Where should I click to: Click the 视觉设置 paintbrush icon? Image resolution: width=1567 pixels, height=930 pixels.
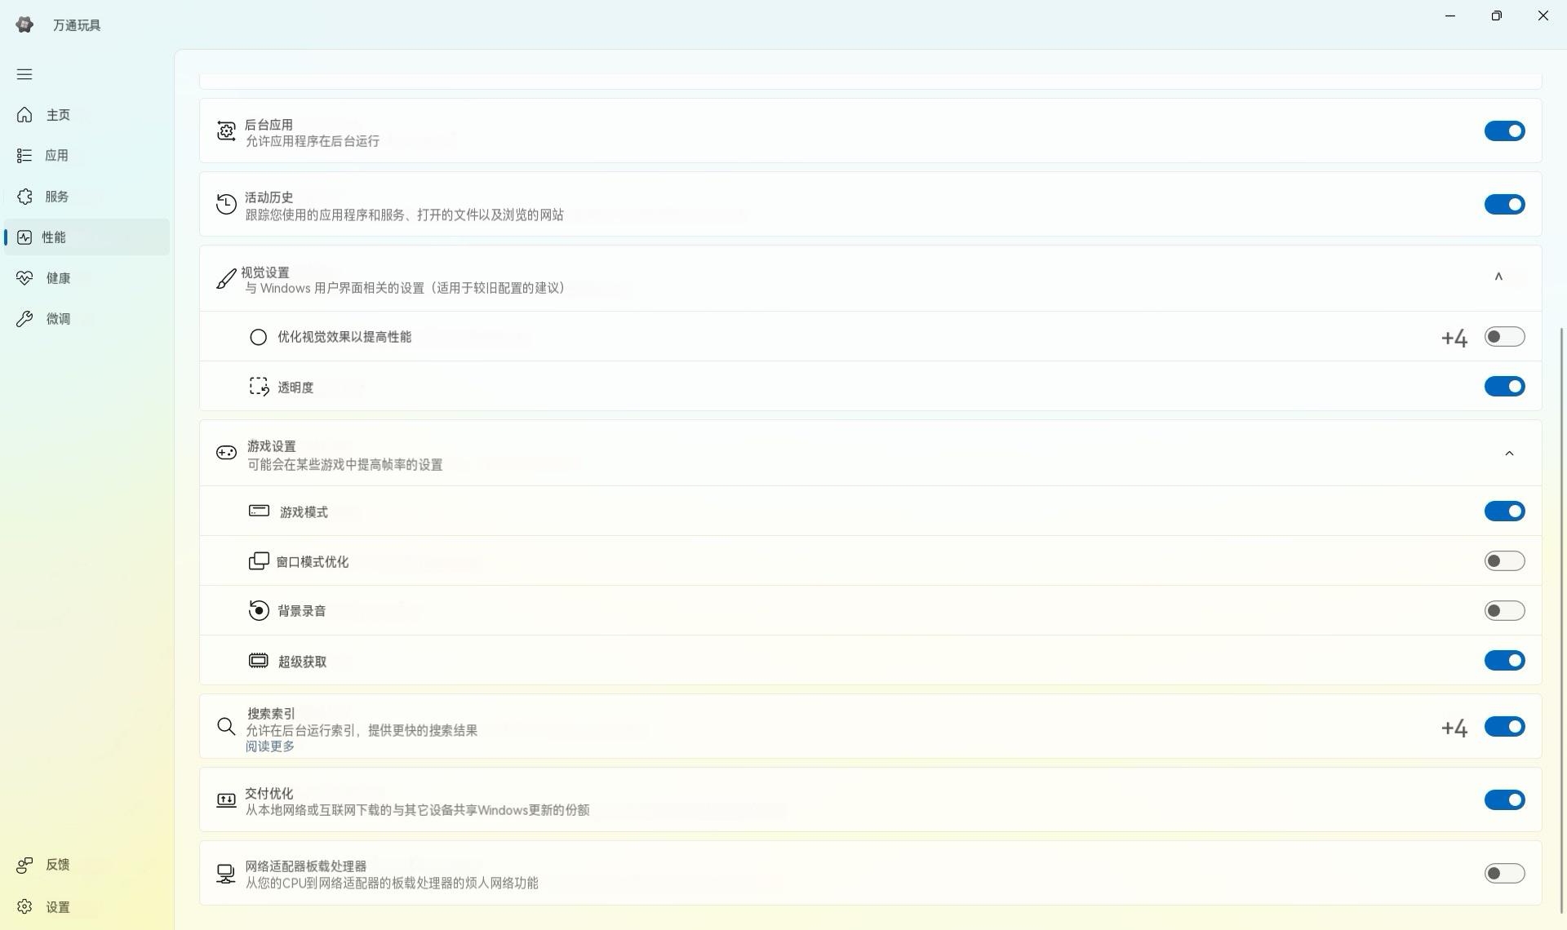pos(226,279)
